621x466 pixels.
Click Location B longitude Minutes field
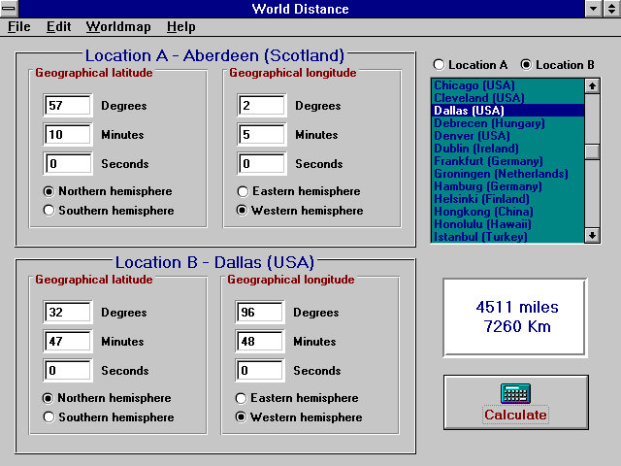click(x=261, y=342)
